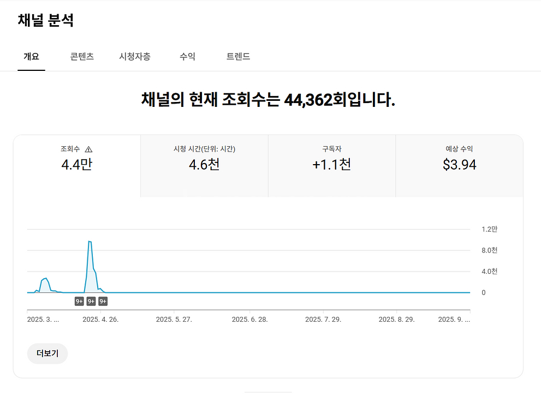
Task: Click the 2025. 4. 26. date label
Action: 100,320
